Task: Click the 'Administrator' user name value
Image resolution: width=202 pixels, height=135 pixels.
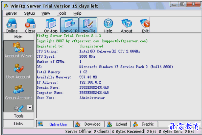Action: coord(92,98)
